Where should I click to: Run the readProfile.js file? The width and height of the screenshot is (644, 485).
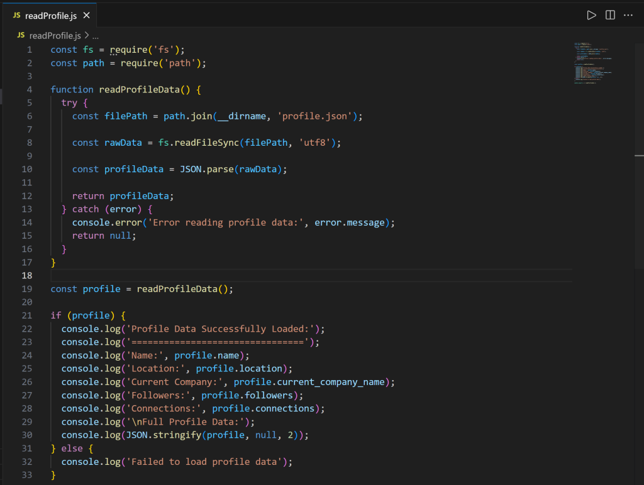coord(591,15)
